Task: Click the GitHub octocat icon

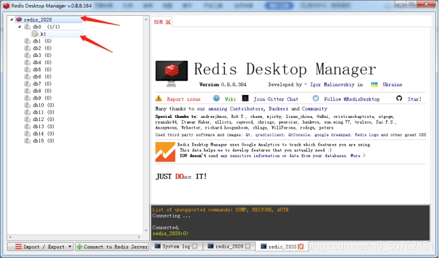Action: coord(399,98)
